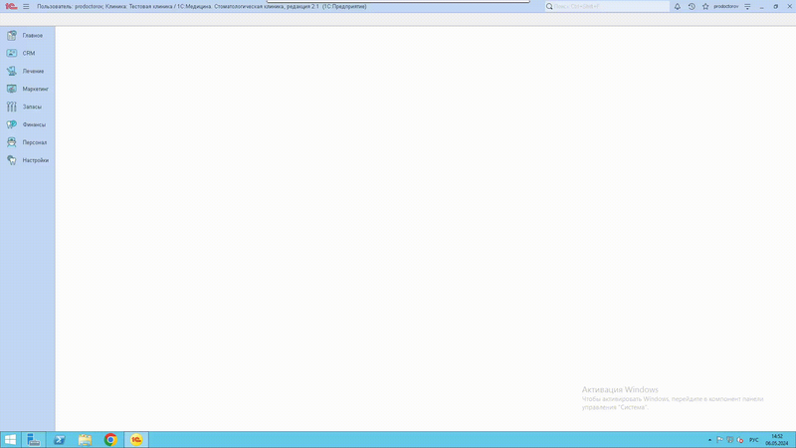Open the Настройки section icon
This screenshot has width=796, height=448.
(12, 160)
